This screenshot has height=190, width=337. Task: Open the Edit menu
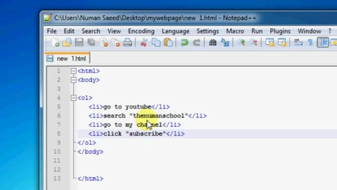(x=69, y=31)
